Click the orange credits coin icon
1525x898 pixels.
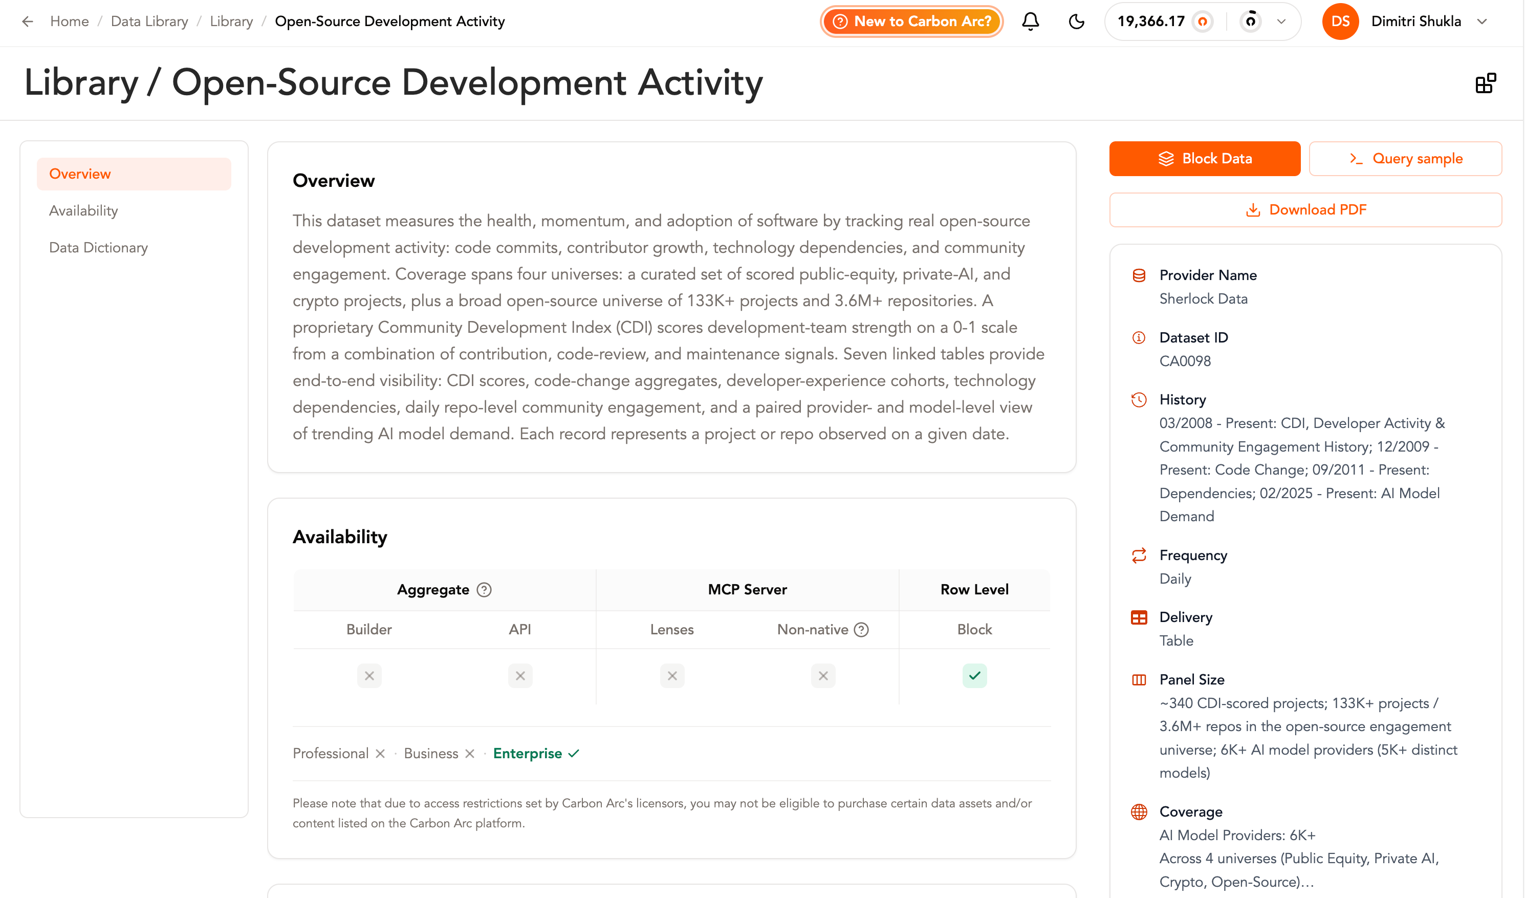click(x=1203, y=22)
